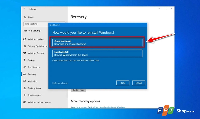Open the Home settings page

pos(31,17)
